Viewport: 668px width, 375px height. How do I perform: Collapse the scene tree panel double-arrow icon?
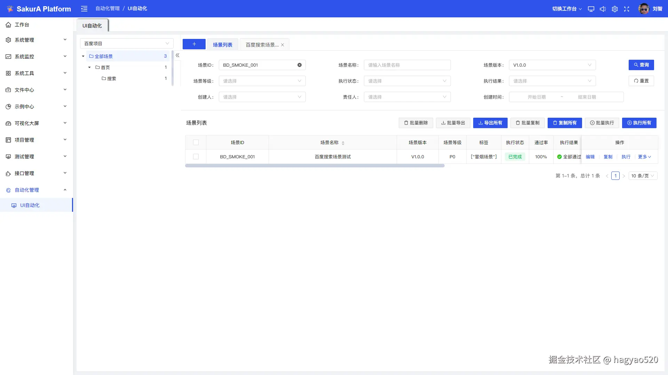177,55
